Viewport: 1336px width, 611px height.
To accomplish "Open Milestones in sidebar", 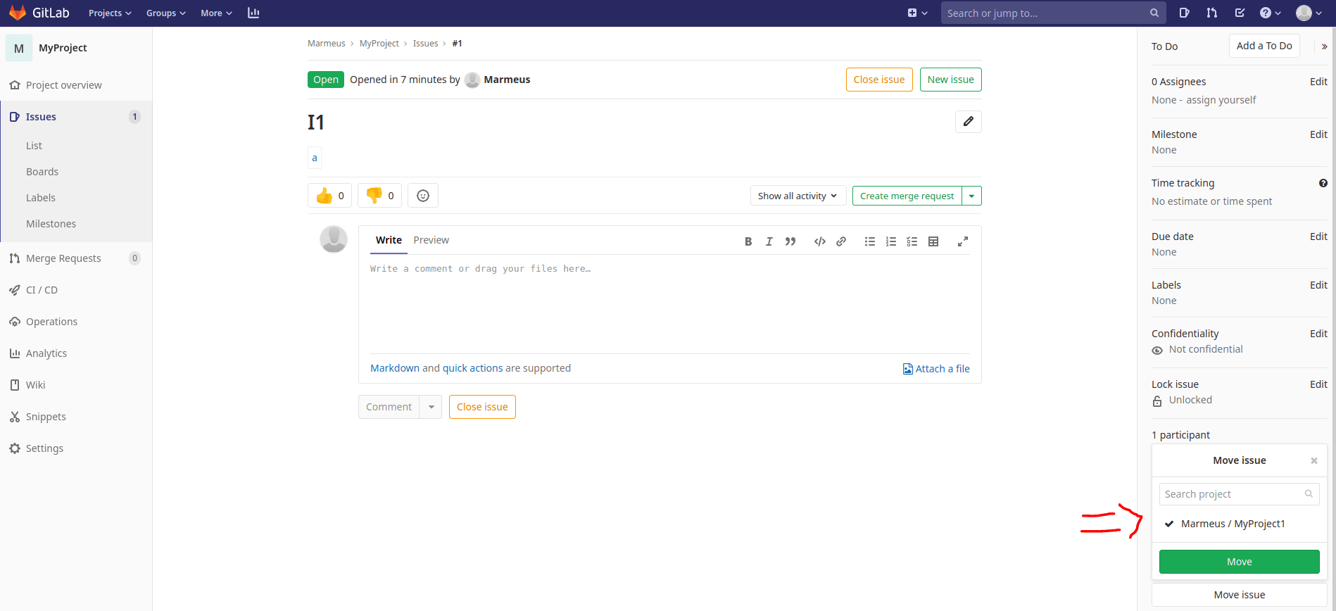I will [51, 224].
